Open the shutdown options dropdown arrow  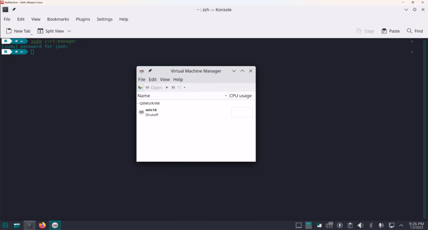[x=184, y=87]
